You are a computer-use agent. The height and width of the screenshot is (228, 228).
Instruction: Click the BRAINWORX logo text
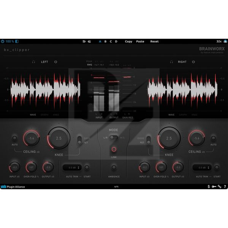[212, 49]
